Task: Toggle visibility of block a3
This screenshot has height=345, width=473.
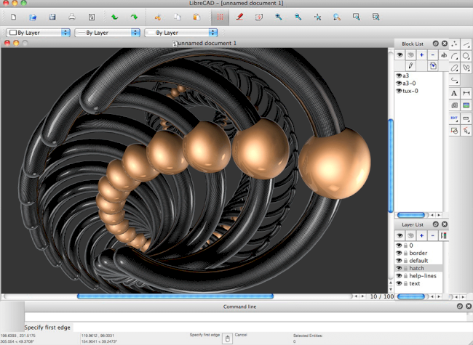Action: [x=399, y=76]
